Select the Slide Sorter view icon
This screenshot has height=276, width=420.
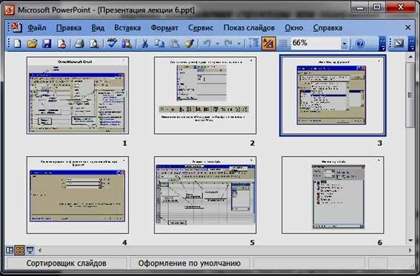[19, 250]
